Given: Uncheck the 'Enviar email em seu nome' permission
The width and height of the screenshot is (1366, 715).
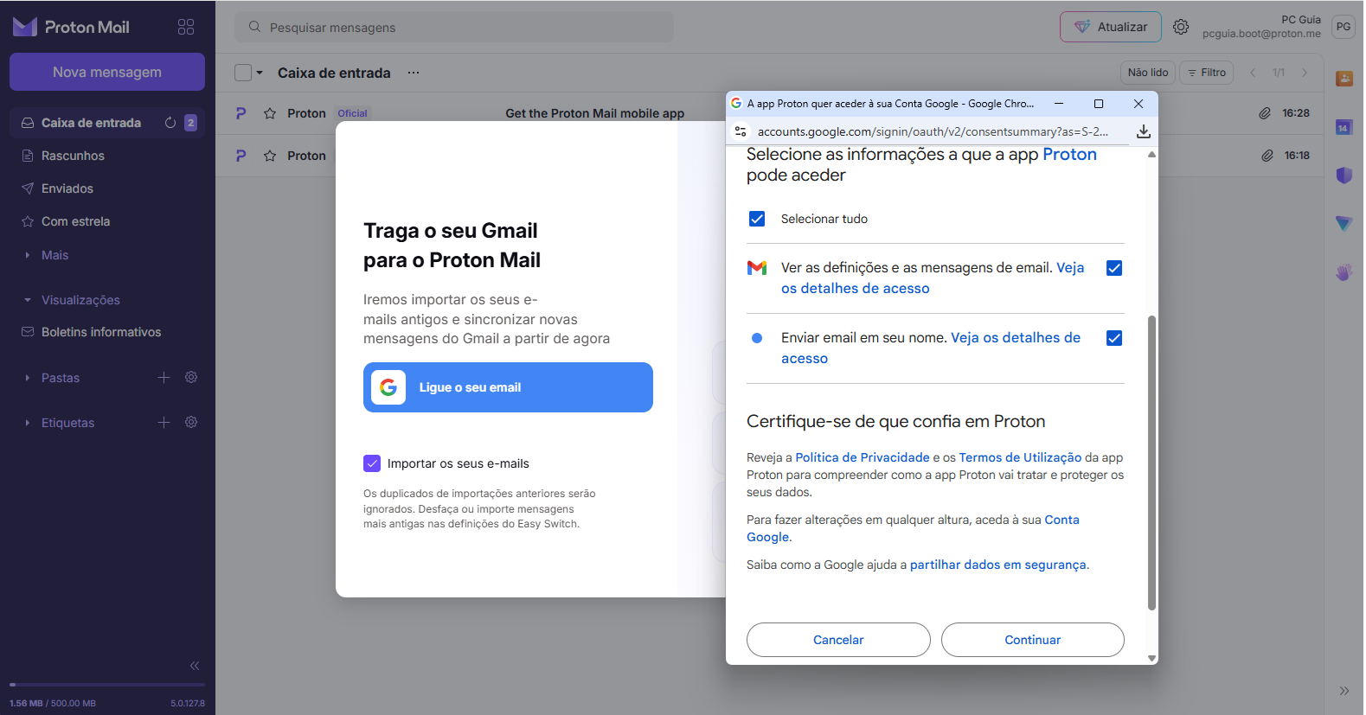Looking at the screenshot, I should pyautogui.click(x=1114, y=338).
